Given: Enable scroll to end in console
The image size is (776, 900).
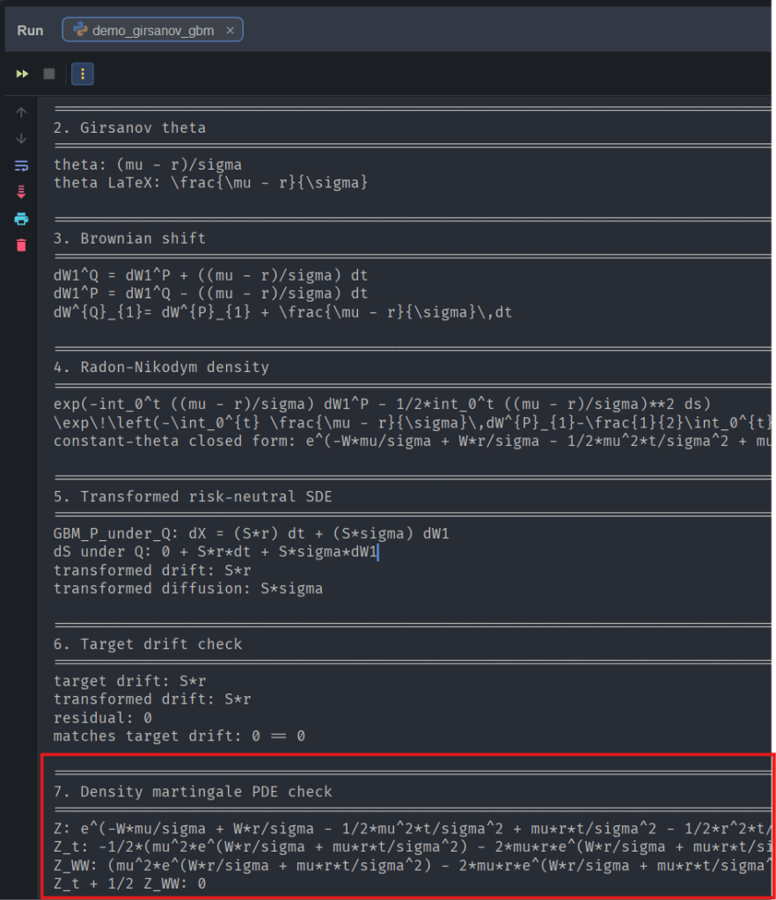Looking at the screenshot, I should 21,192.
